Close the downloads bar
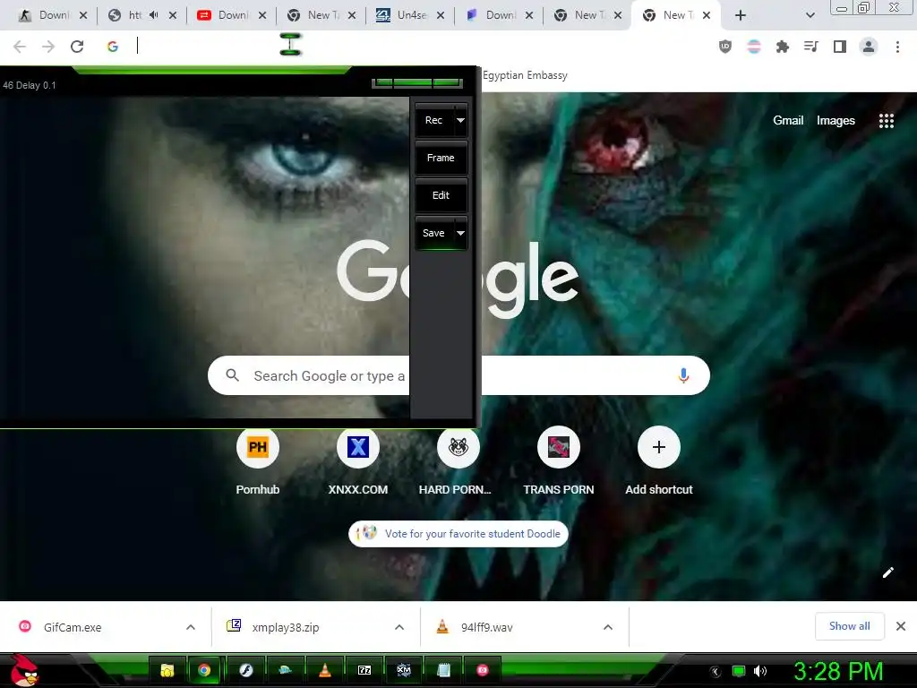Viewport: 917px width, 688px height. [x=901, y=626]
